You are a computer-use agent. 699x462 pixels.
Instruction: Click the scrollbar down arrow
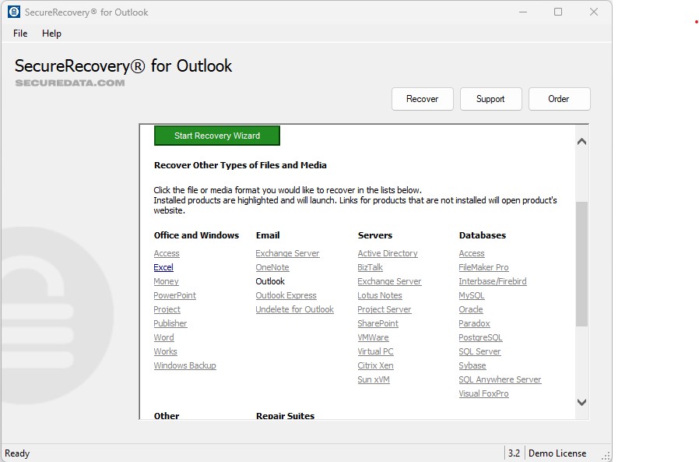tap(581, 403)
